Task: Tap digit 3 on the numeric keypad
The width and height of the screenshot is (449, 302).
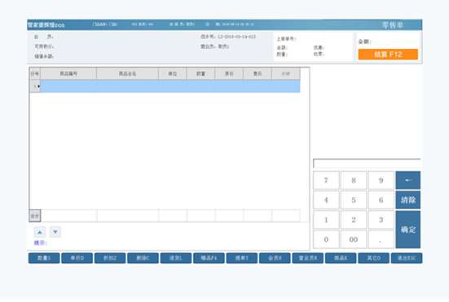Action: click(381, 220)
